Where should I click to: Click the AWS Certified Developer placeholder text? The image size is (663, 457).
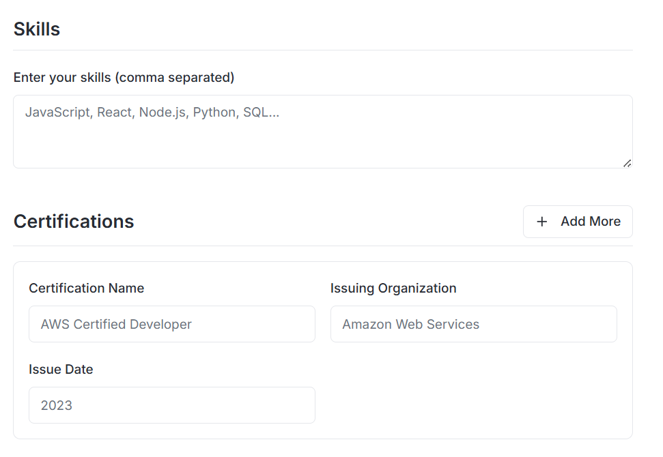(x=115, y=324)
